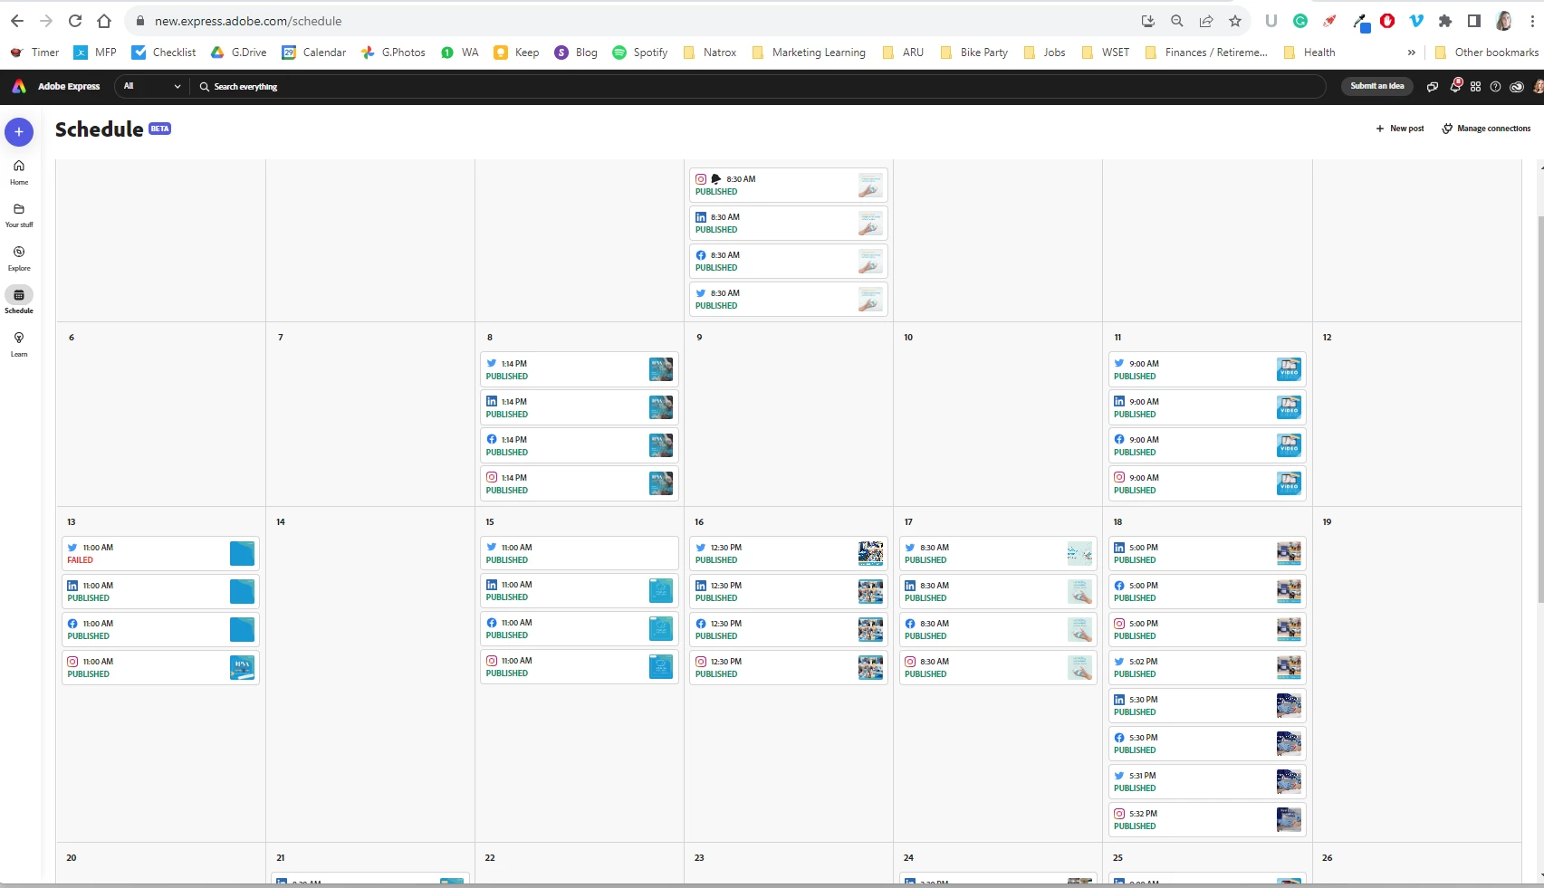The image size is (1544, 888).
Task: Expand hidden bookmarks with double chevron
Action: [x=1411, y=53]
